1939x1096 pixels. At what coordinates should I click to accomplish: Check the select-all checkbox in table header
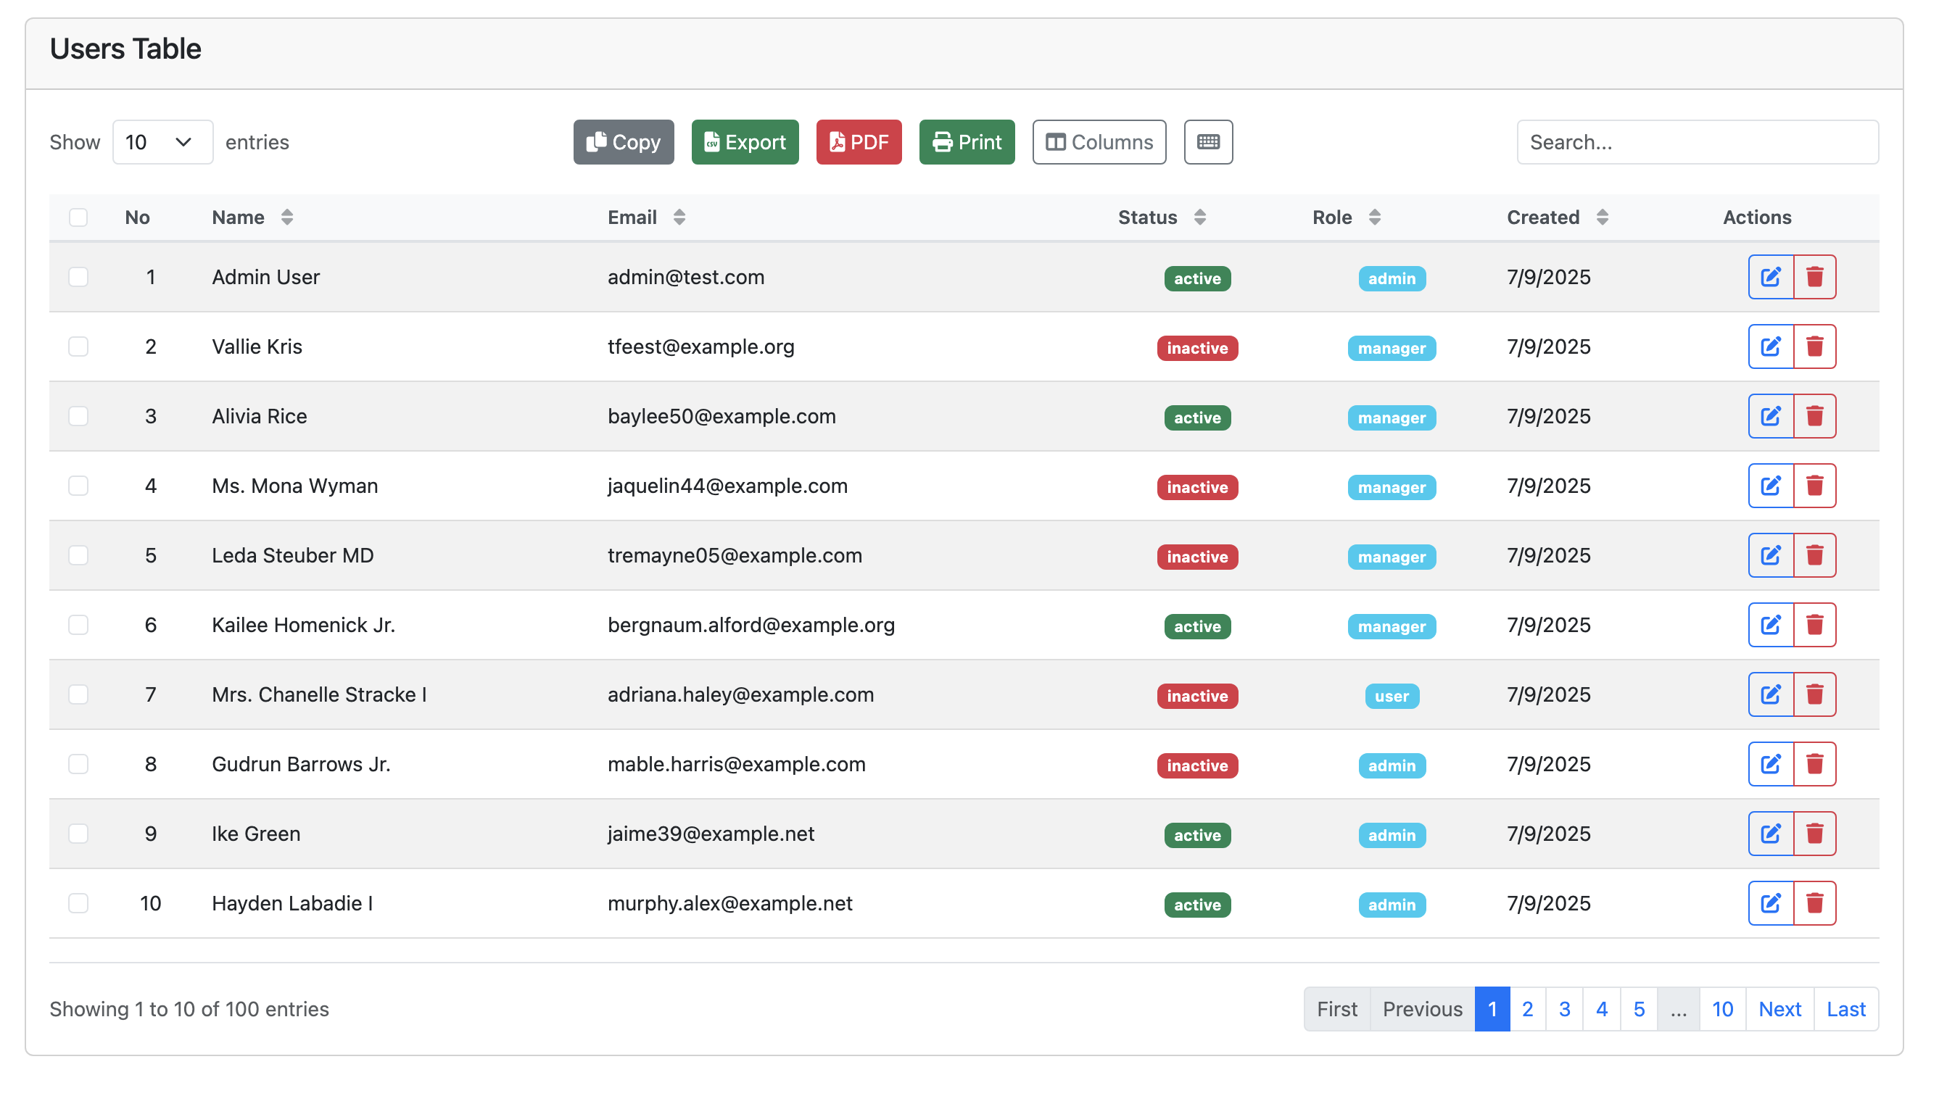coord(78,217)
